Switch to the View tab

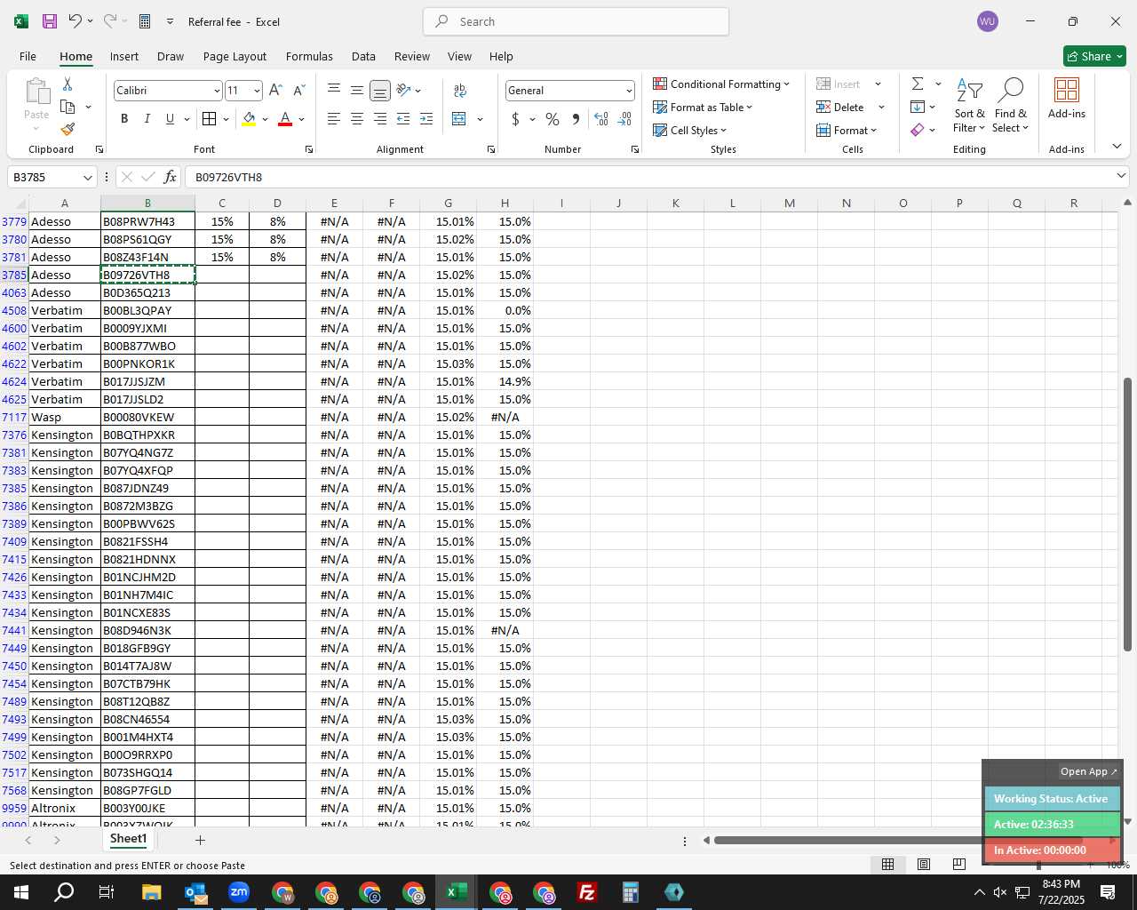459,56
